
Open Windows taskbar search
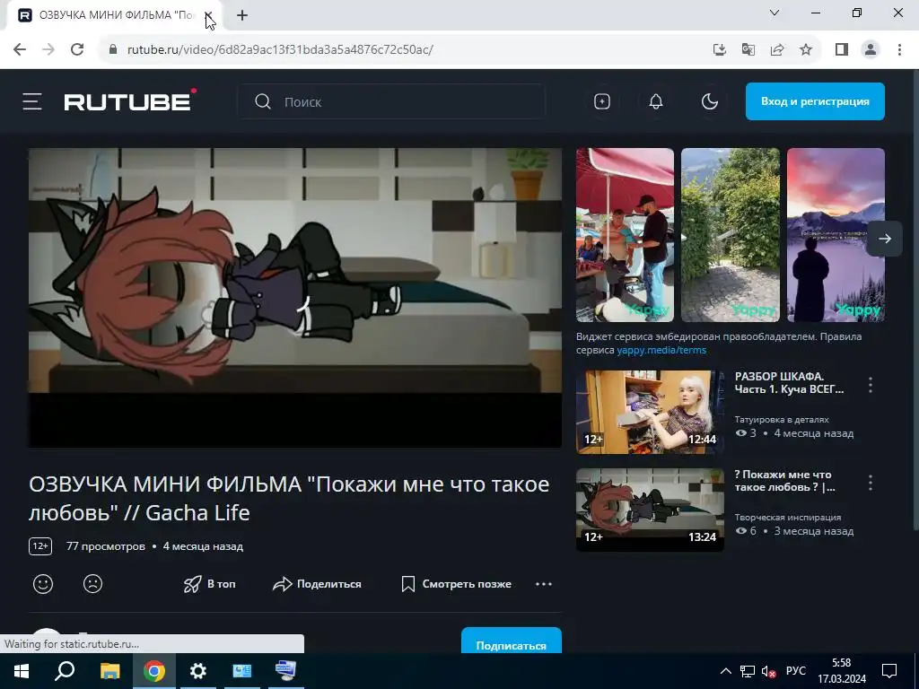click(x=65, y=671)
